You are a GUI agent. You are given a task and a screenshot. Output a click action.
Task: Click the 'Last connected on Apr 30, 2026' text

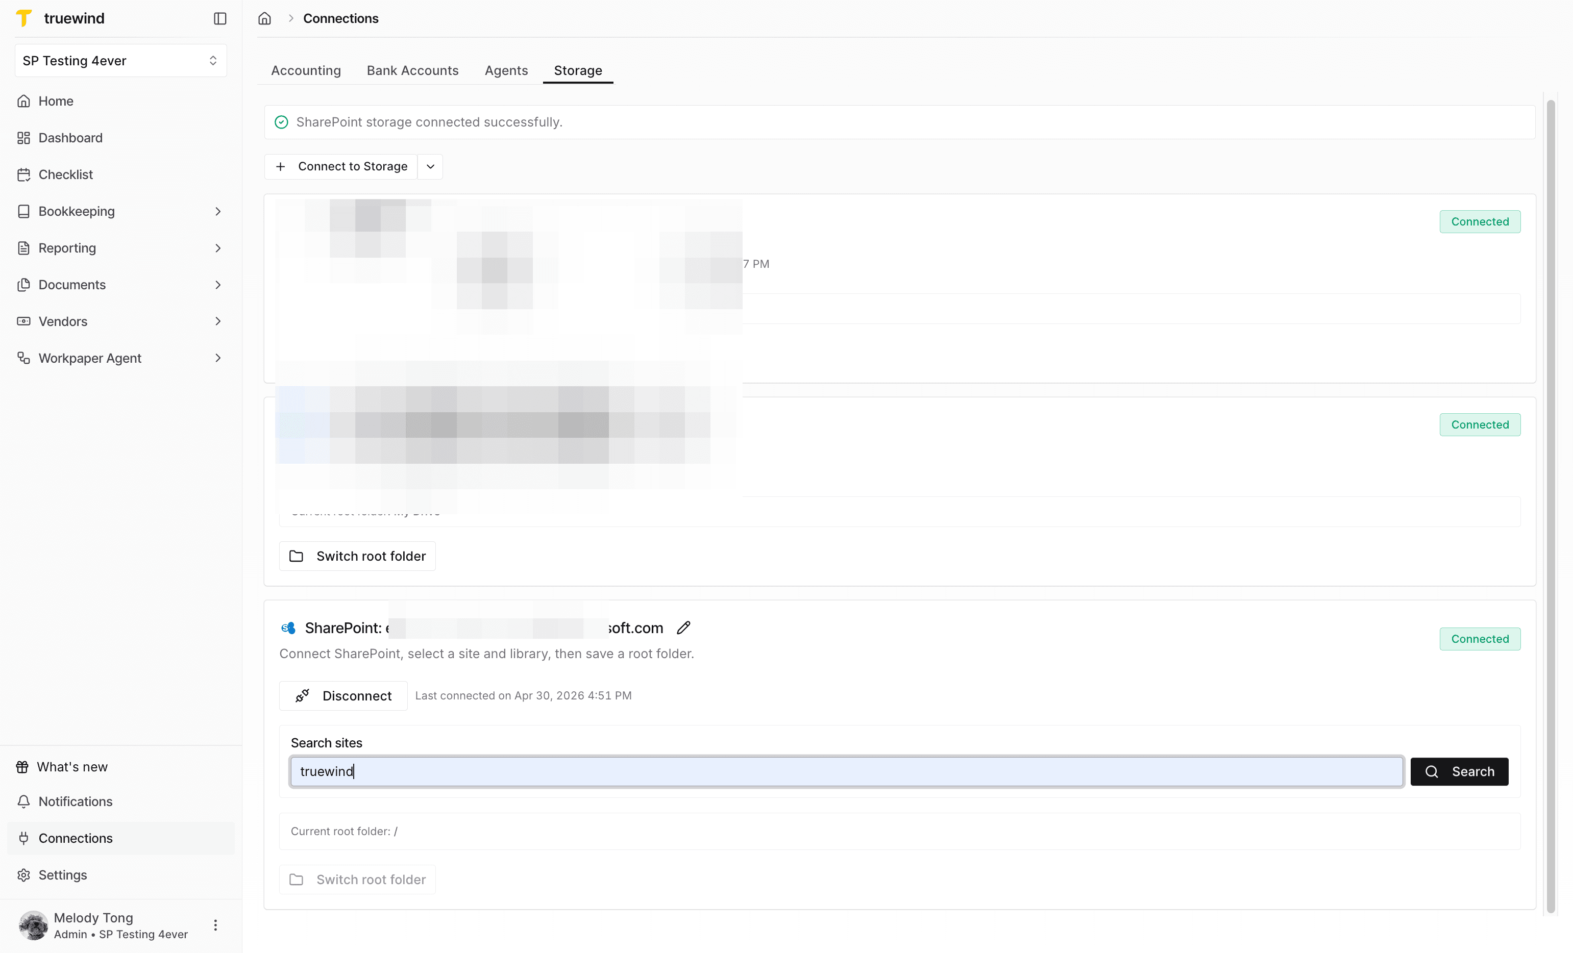[x=524, y=696]
